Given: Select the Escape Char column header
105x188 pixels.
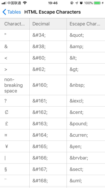Looking at the screenshot, I should (x=86, y=24).
